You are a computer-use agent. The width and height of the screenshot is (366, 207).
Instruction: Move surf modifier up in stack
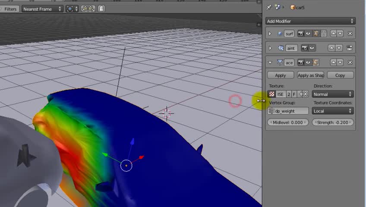333,34
